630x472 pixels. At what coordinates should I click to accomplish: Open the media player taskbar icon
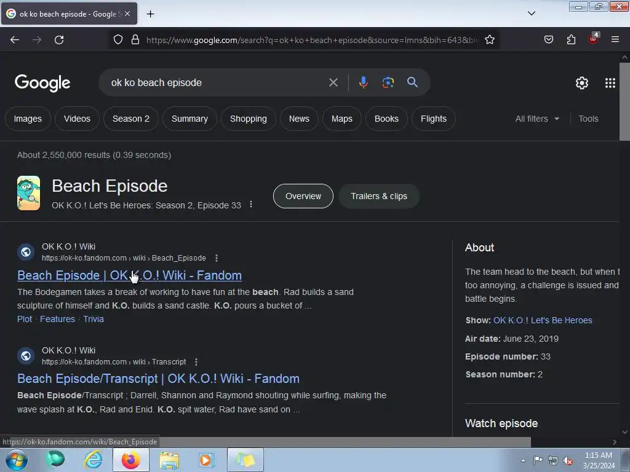coord(206,460)
